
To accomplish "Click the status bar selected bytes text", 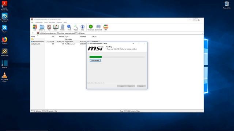I will [46, 111].
